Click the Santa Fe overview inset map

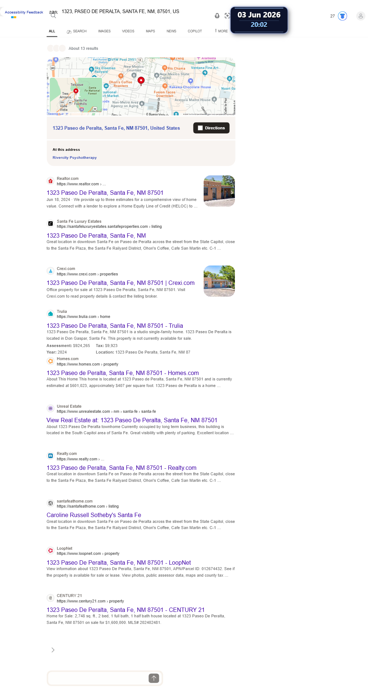click(x=76, y=95)
